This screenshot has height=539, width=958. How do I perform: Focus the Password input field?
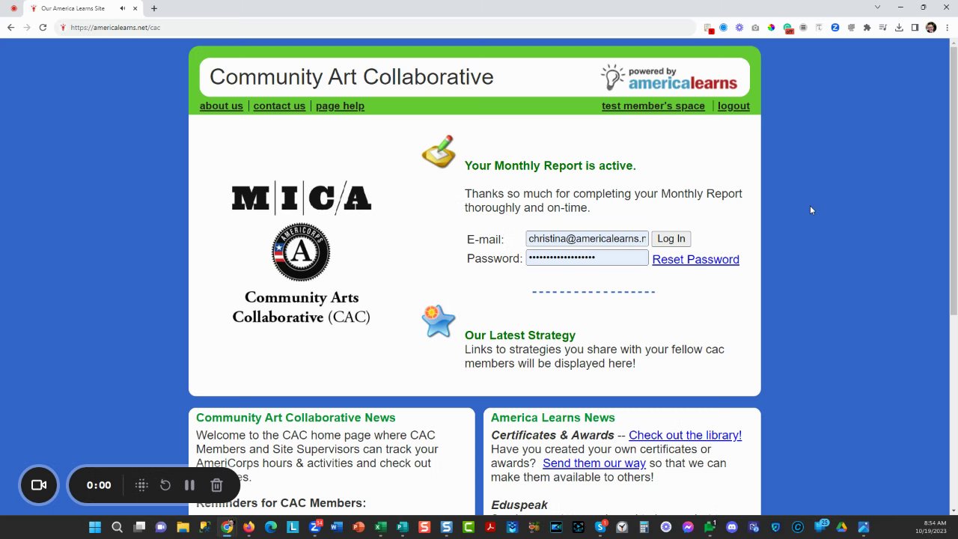coord(587,258)
